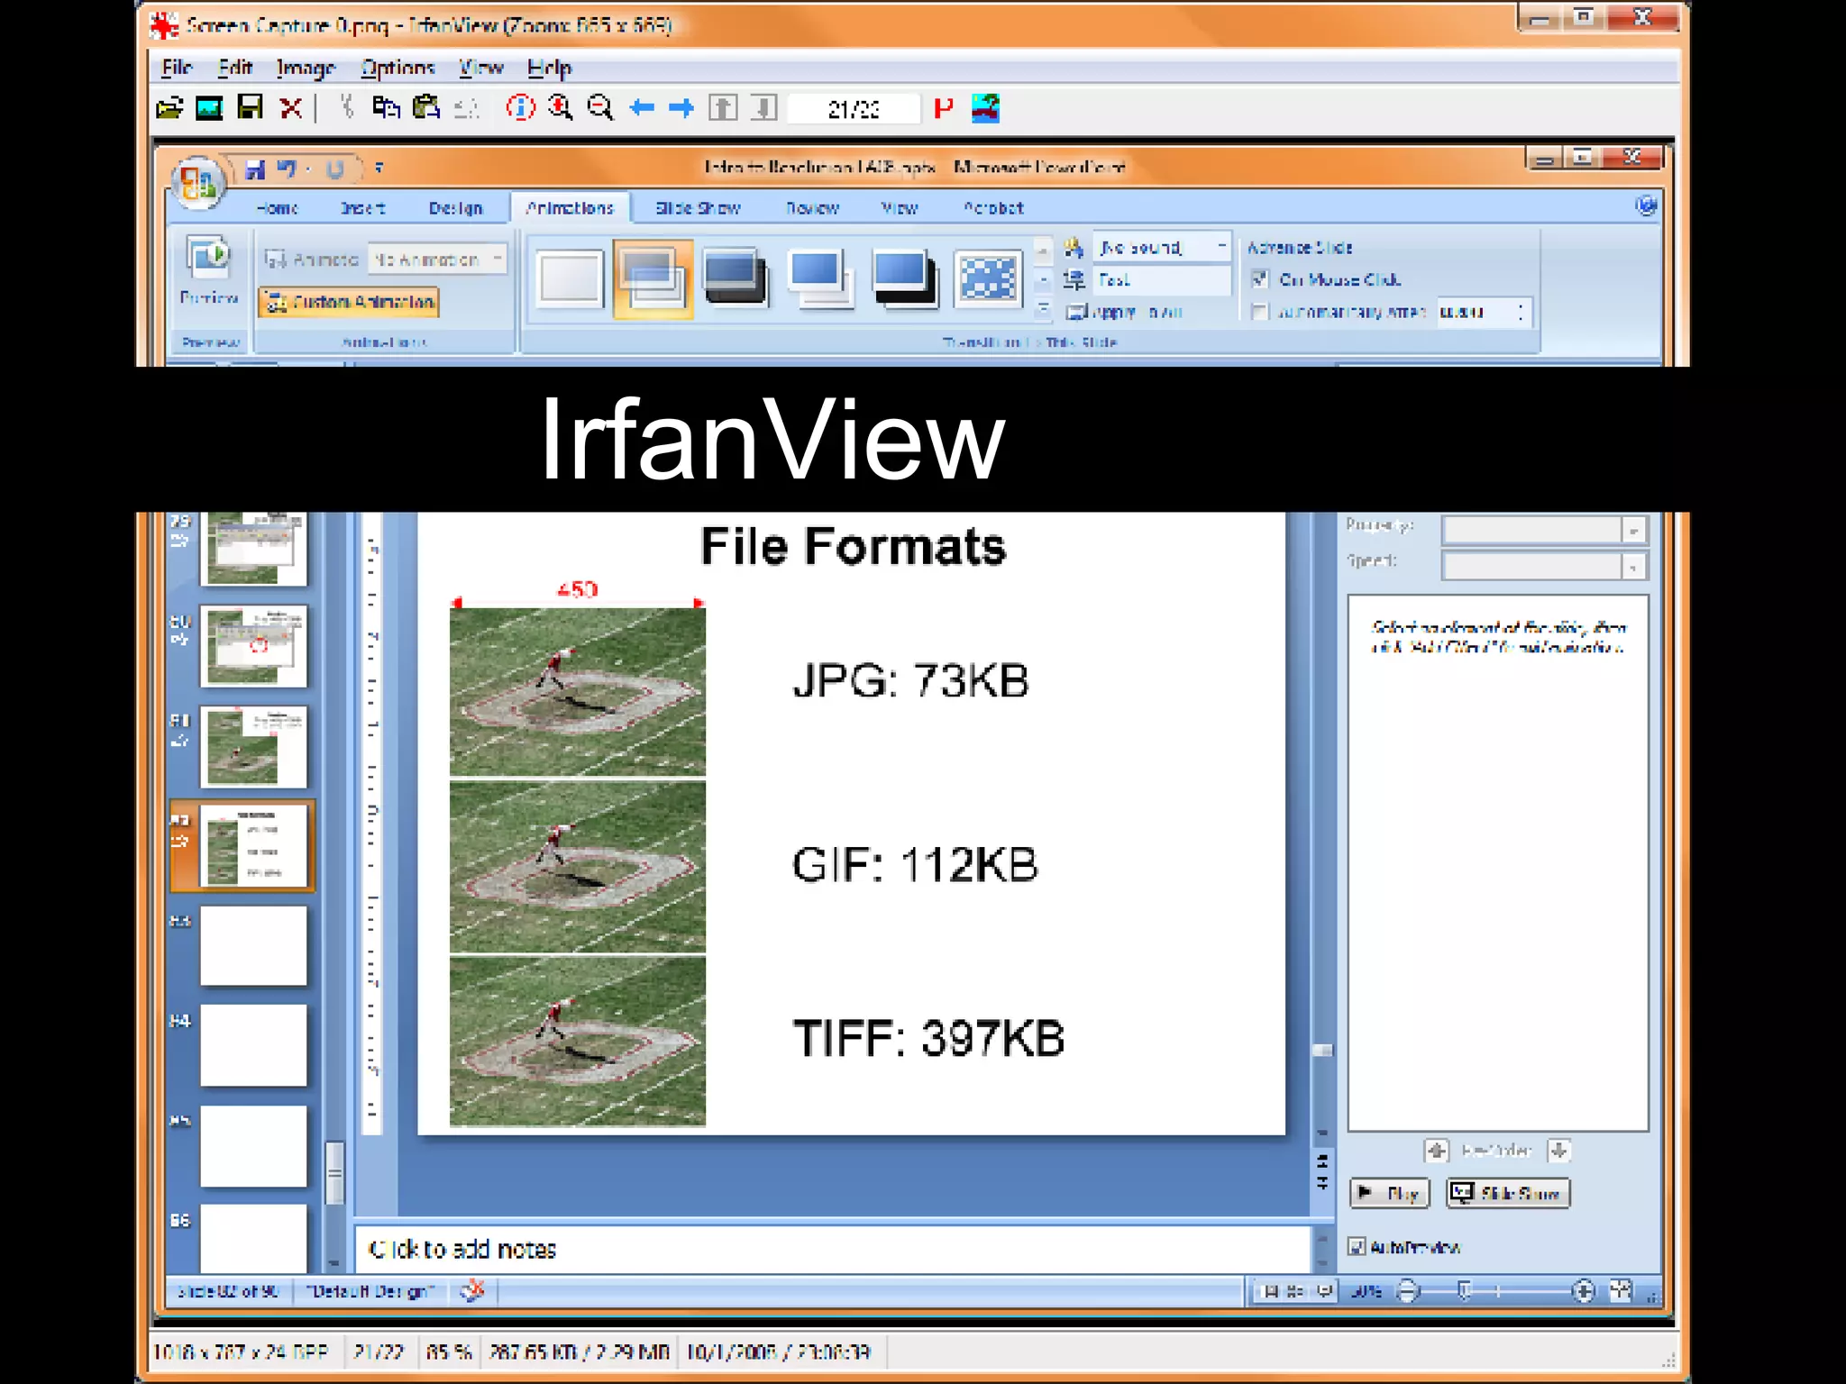Click the Slide Show button in animation pane
This screenshot has width=1846, height=1384.
[1509, 1193]
